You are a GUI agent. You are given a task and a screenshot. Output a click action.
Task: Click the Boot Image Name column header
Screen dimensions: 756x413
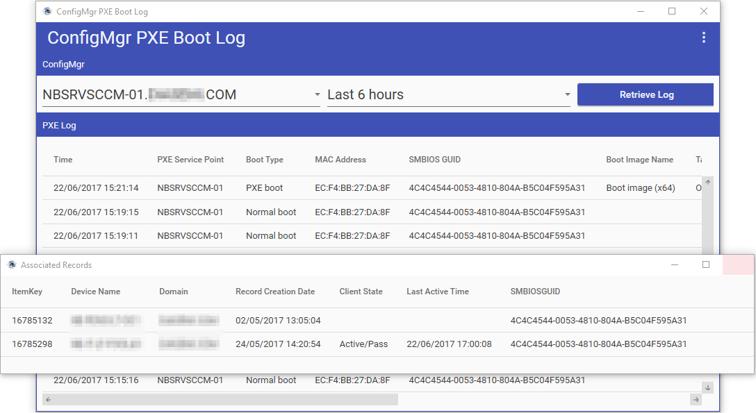pos(639,160)
